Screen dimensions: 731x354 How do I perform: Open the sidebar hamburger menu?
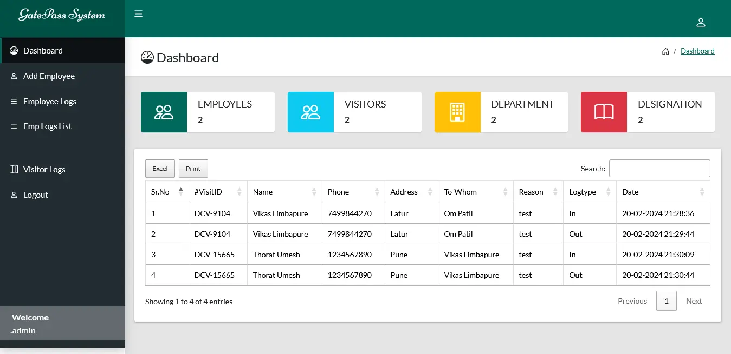[138, 14]
